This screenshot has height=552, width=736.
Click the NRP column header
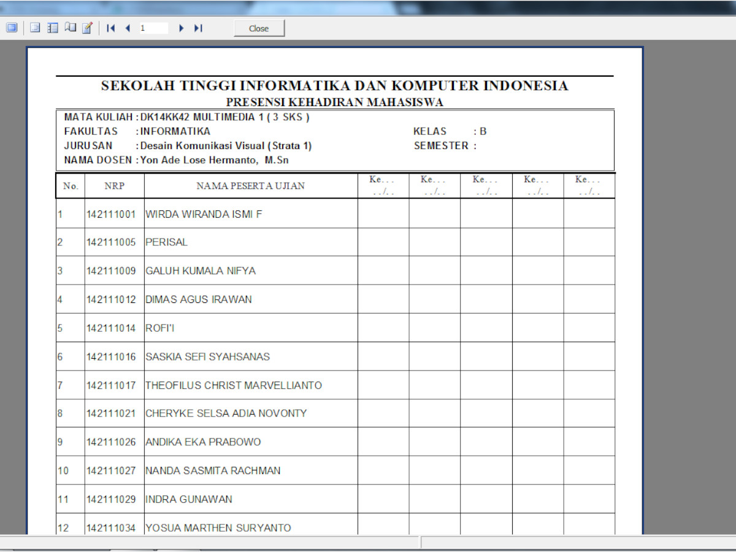pyautogui.click(x=114, y=186)
